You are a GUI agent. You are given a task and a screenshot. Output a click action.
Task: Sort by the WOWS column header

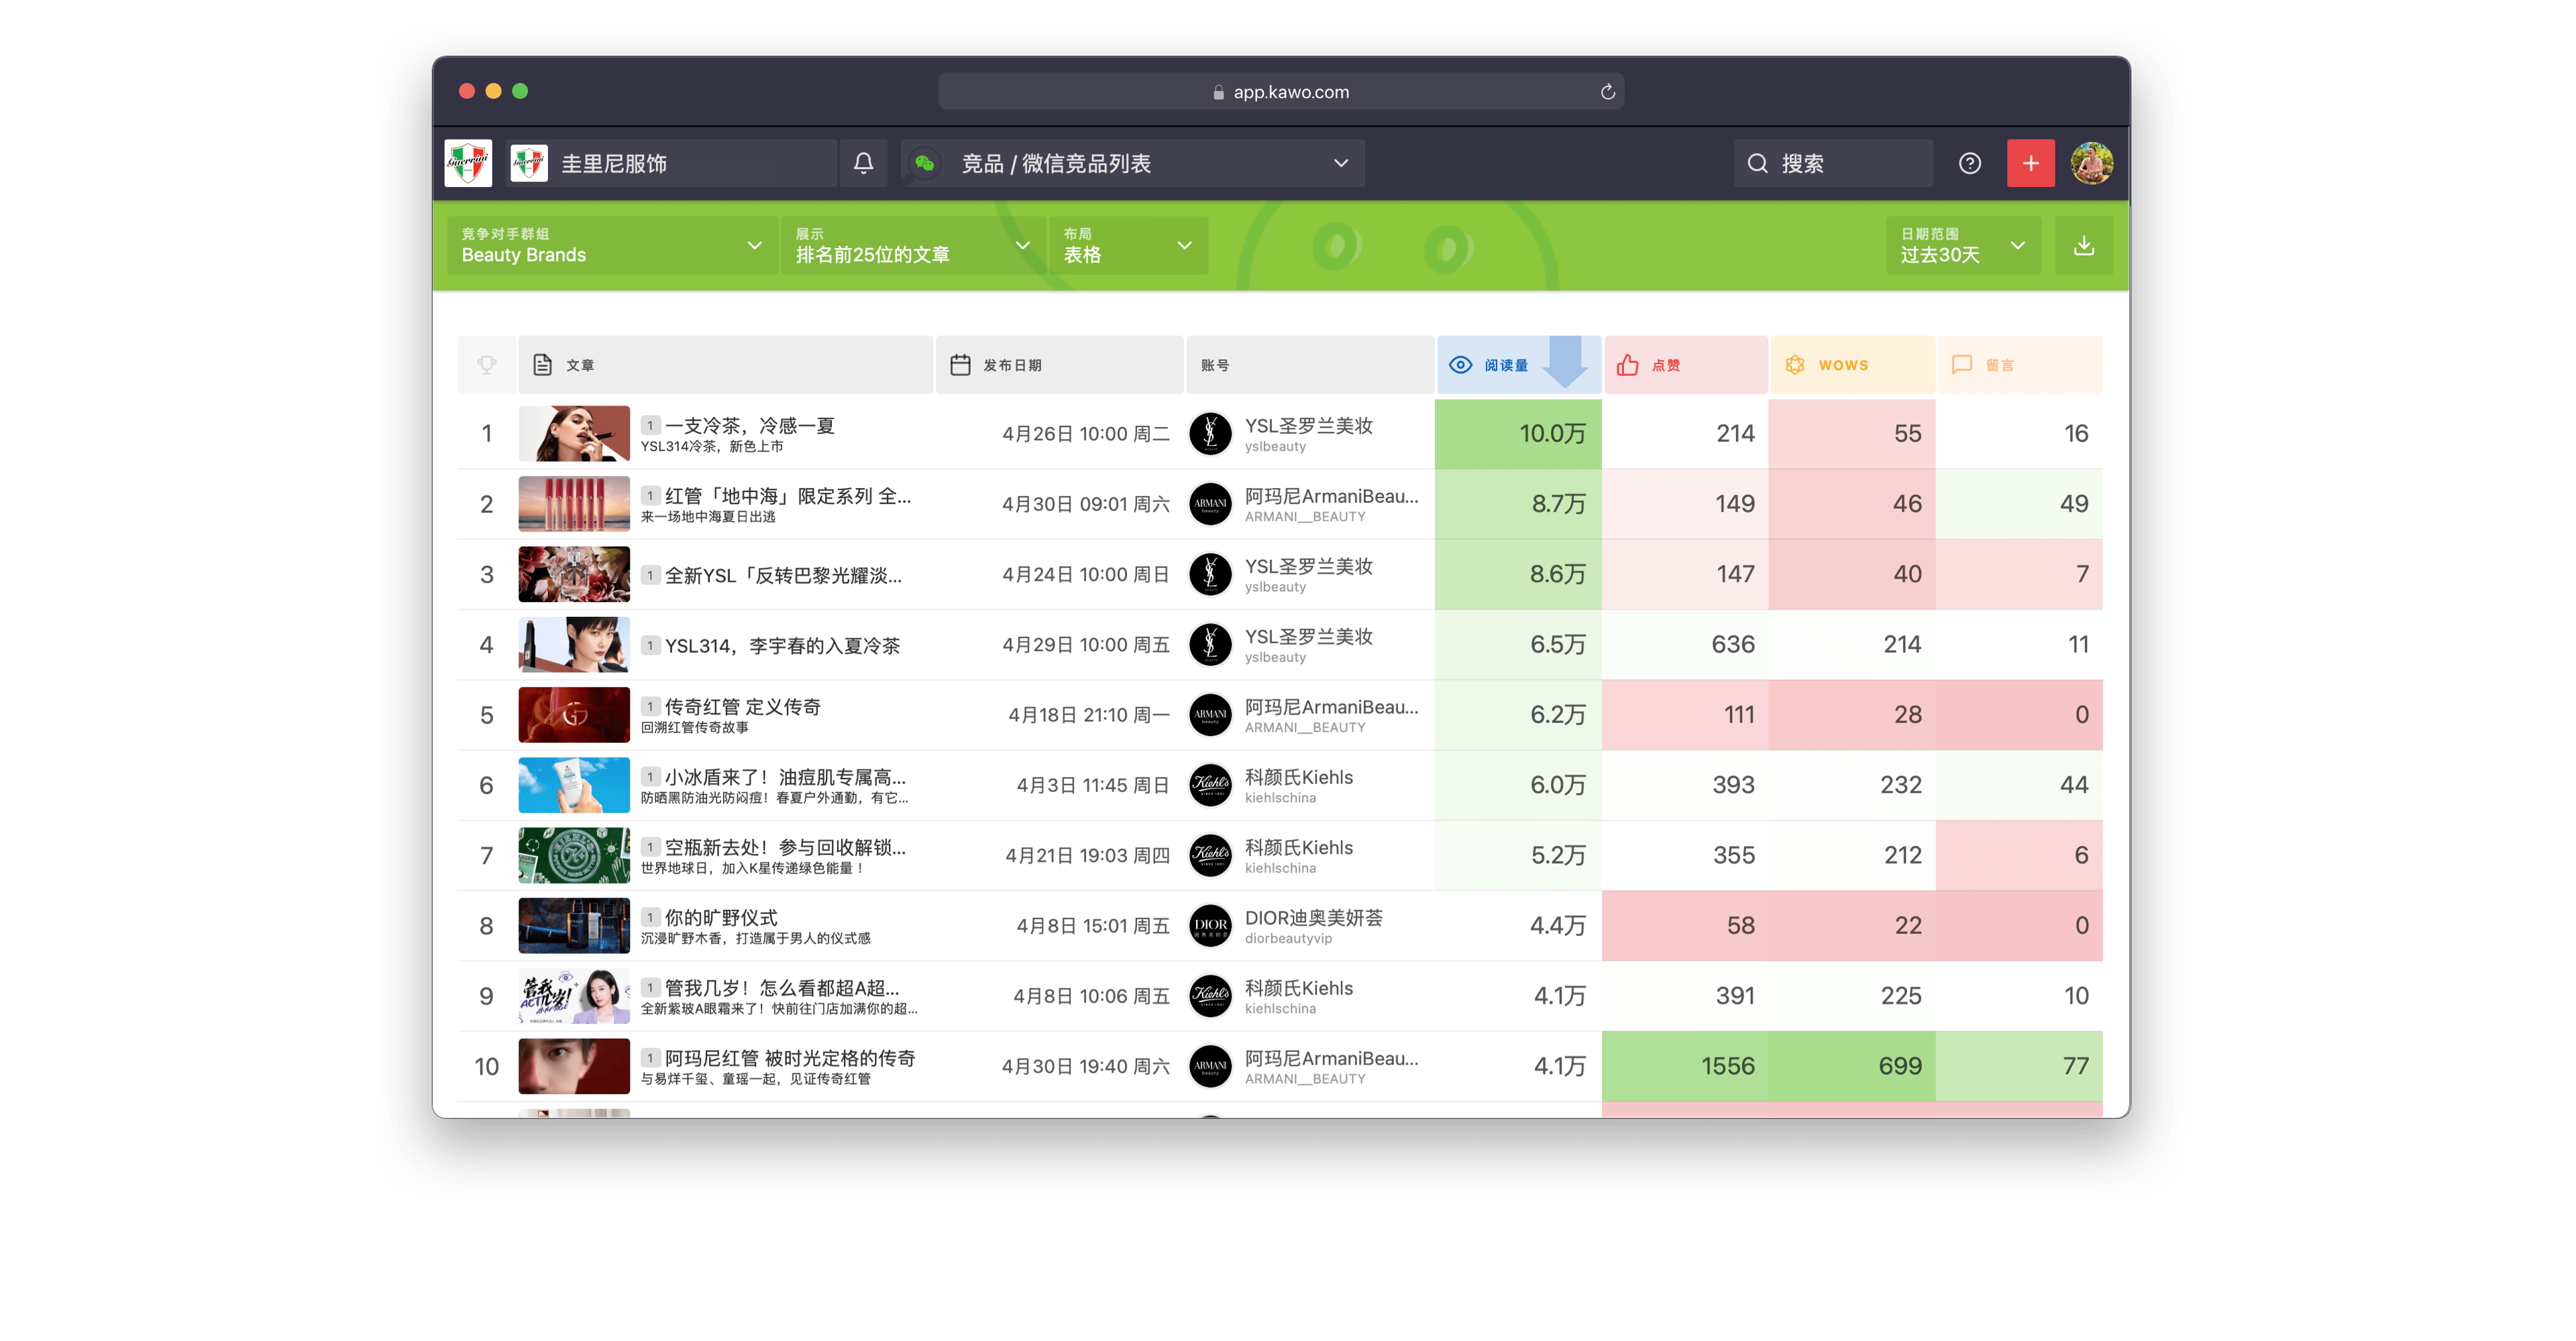coord(1852,365)
